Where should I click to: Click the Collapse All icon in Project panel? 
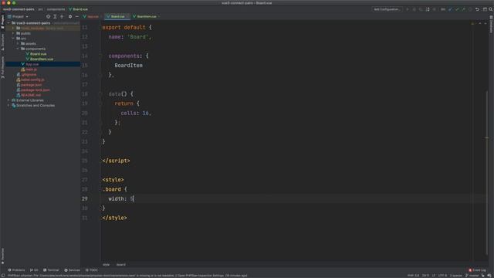coord(62,16)
